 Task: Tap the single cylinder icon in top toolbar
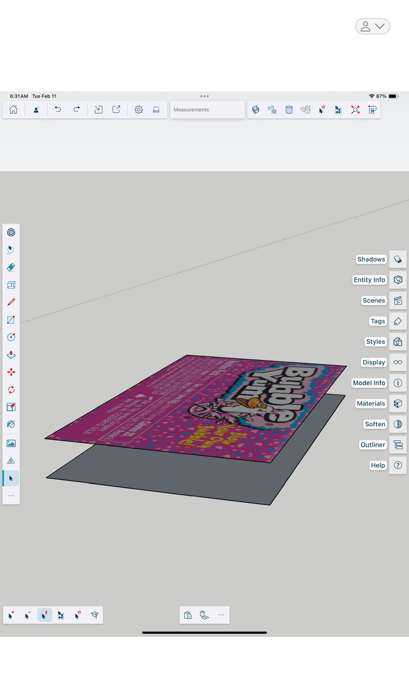point(289,110)
